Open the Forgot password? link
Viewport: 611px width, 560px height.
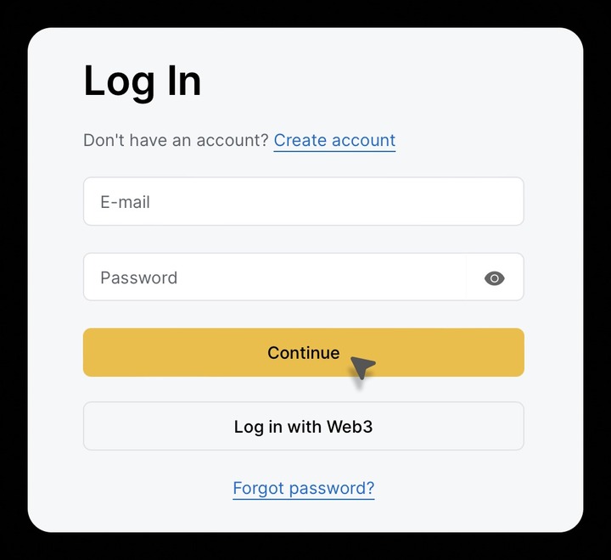[x=304, y=488]
